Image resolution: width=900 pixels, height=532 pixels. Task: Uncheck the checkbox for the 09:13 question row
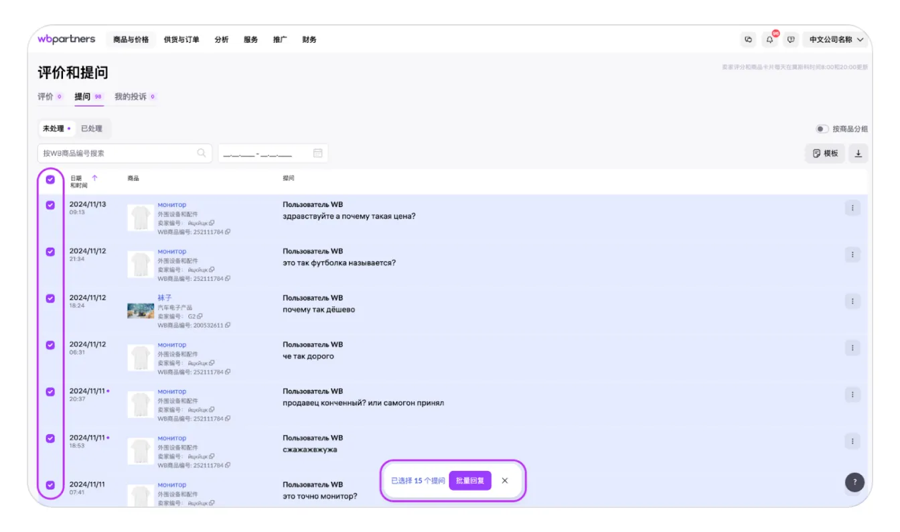point(50,205)
